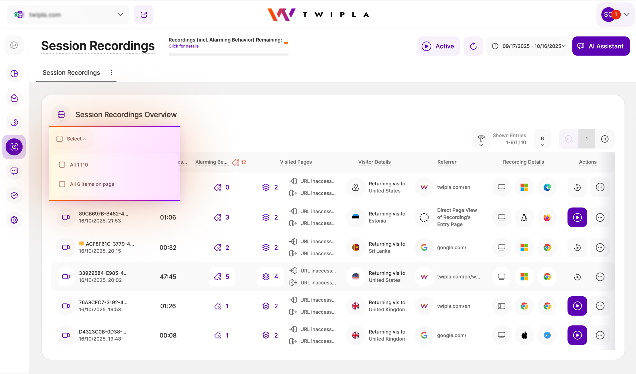The height and width of the screenshot is (374, 636).
Task: Open the ecommerce shopping bag module in sidebar
Action: coord(14,98)
